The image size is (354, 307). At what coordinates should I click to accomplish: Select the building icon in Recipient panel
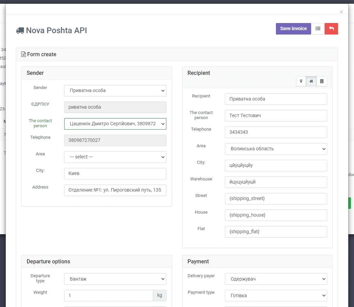click(x=322, y=81)
